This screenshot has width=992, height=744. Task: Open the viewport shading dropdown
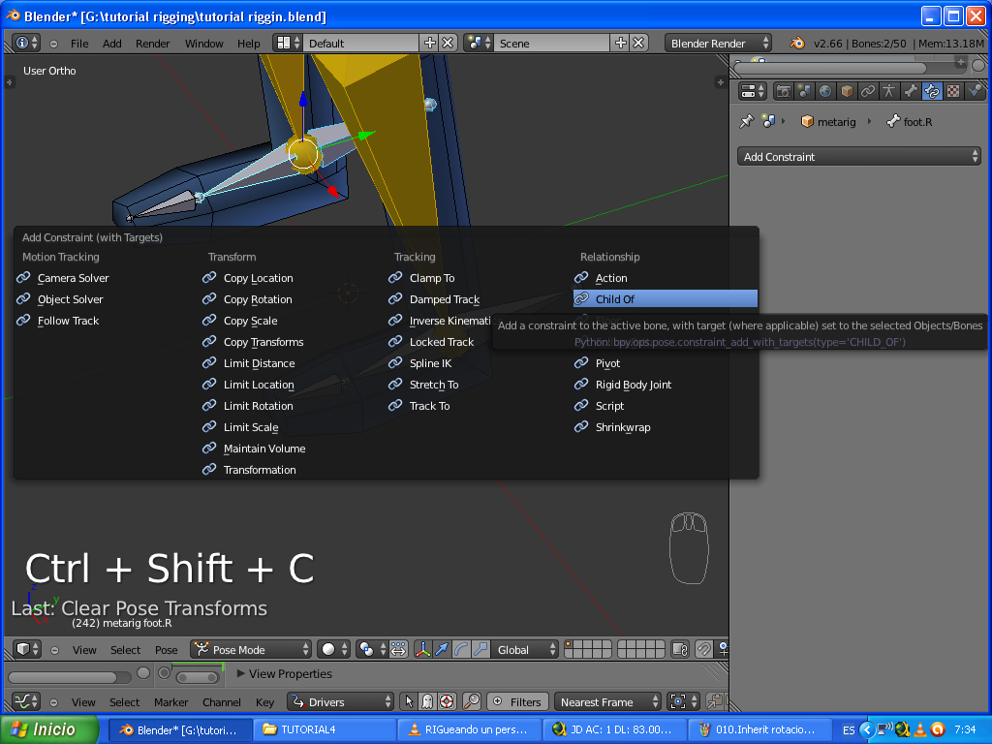[x=333, y=649]
